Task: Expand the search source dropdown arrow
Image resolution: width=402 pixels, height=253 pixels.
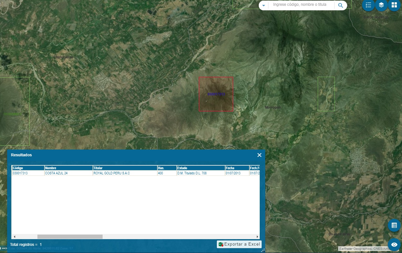Action: pos(264,5)
